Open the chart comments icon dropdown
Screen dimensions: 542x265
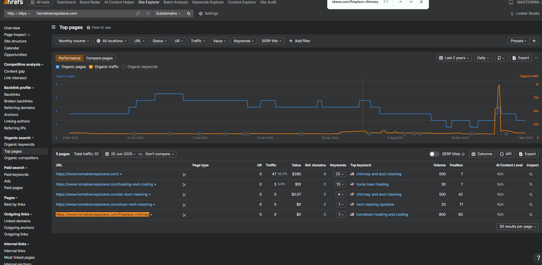click(x=501, y=58)
